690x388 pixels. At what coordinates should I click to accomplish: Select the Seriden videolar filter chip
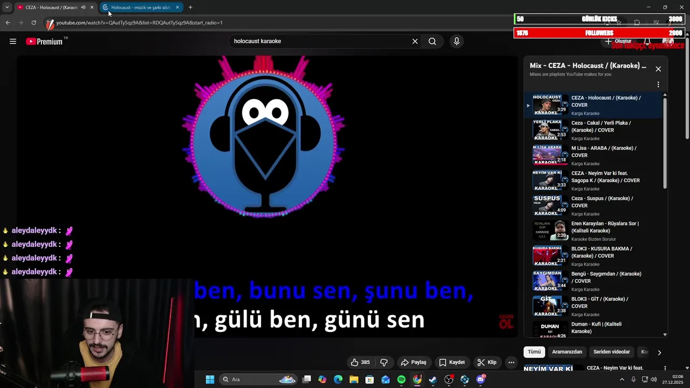pyautogui.click(x=612, y=352)
